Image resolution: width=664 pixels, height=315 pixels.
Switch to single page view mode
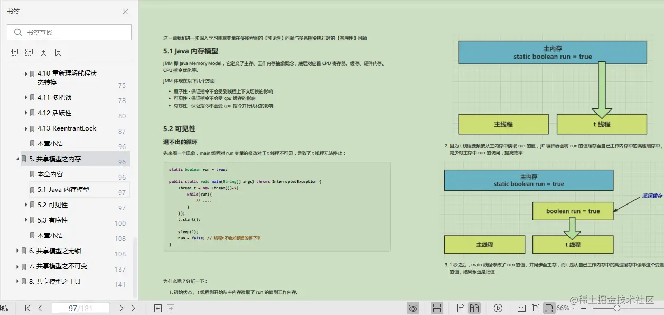[460, 308]
